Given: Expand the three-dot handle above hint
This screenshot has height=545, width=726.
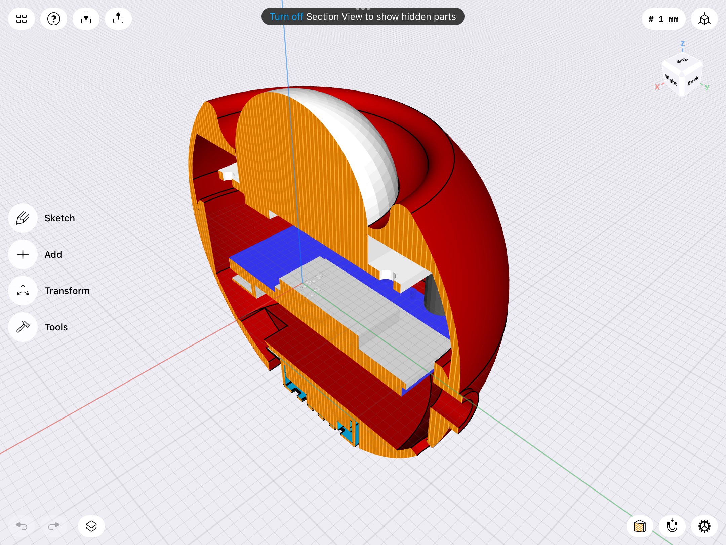Looking at the screenshot, I should 363,8.
